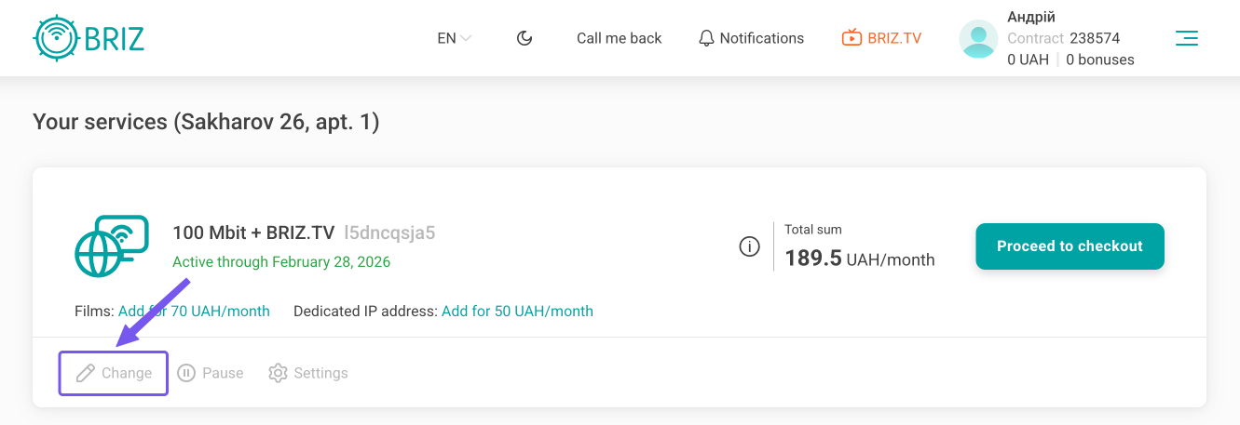Viewport: 1240px width, 425px height.
Task: Open BRIZ.TV link in header
Action: click(881, 38)
